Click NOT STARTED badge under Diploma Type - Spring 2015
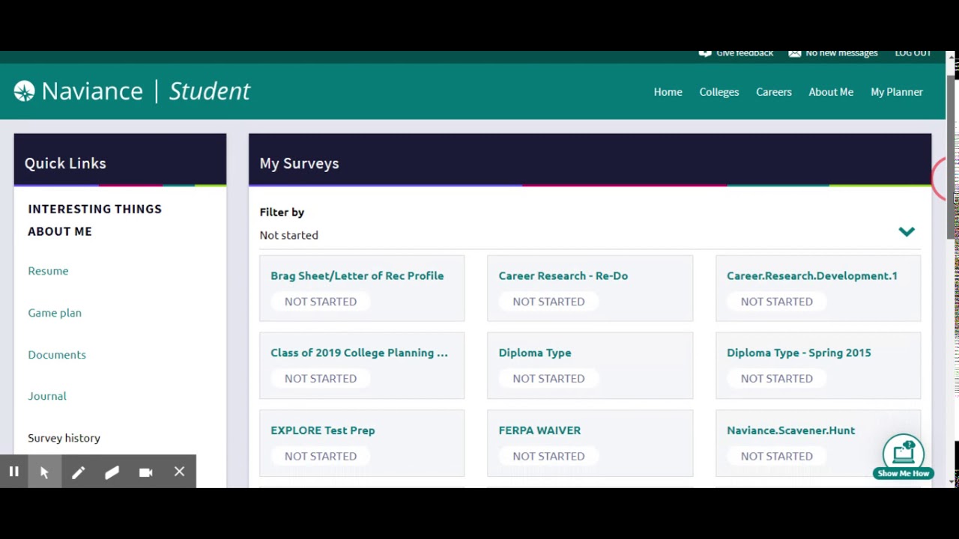The width and height of the screenshot is (959, 539). [776, 379]
